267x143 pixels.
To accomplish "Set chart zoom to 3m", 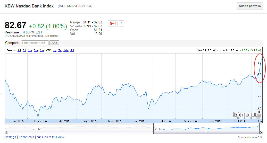I will (x=36, y=50).
